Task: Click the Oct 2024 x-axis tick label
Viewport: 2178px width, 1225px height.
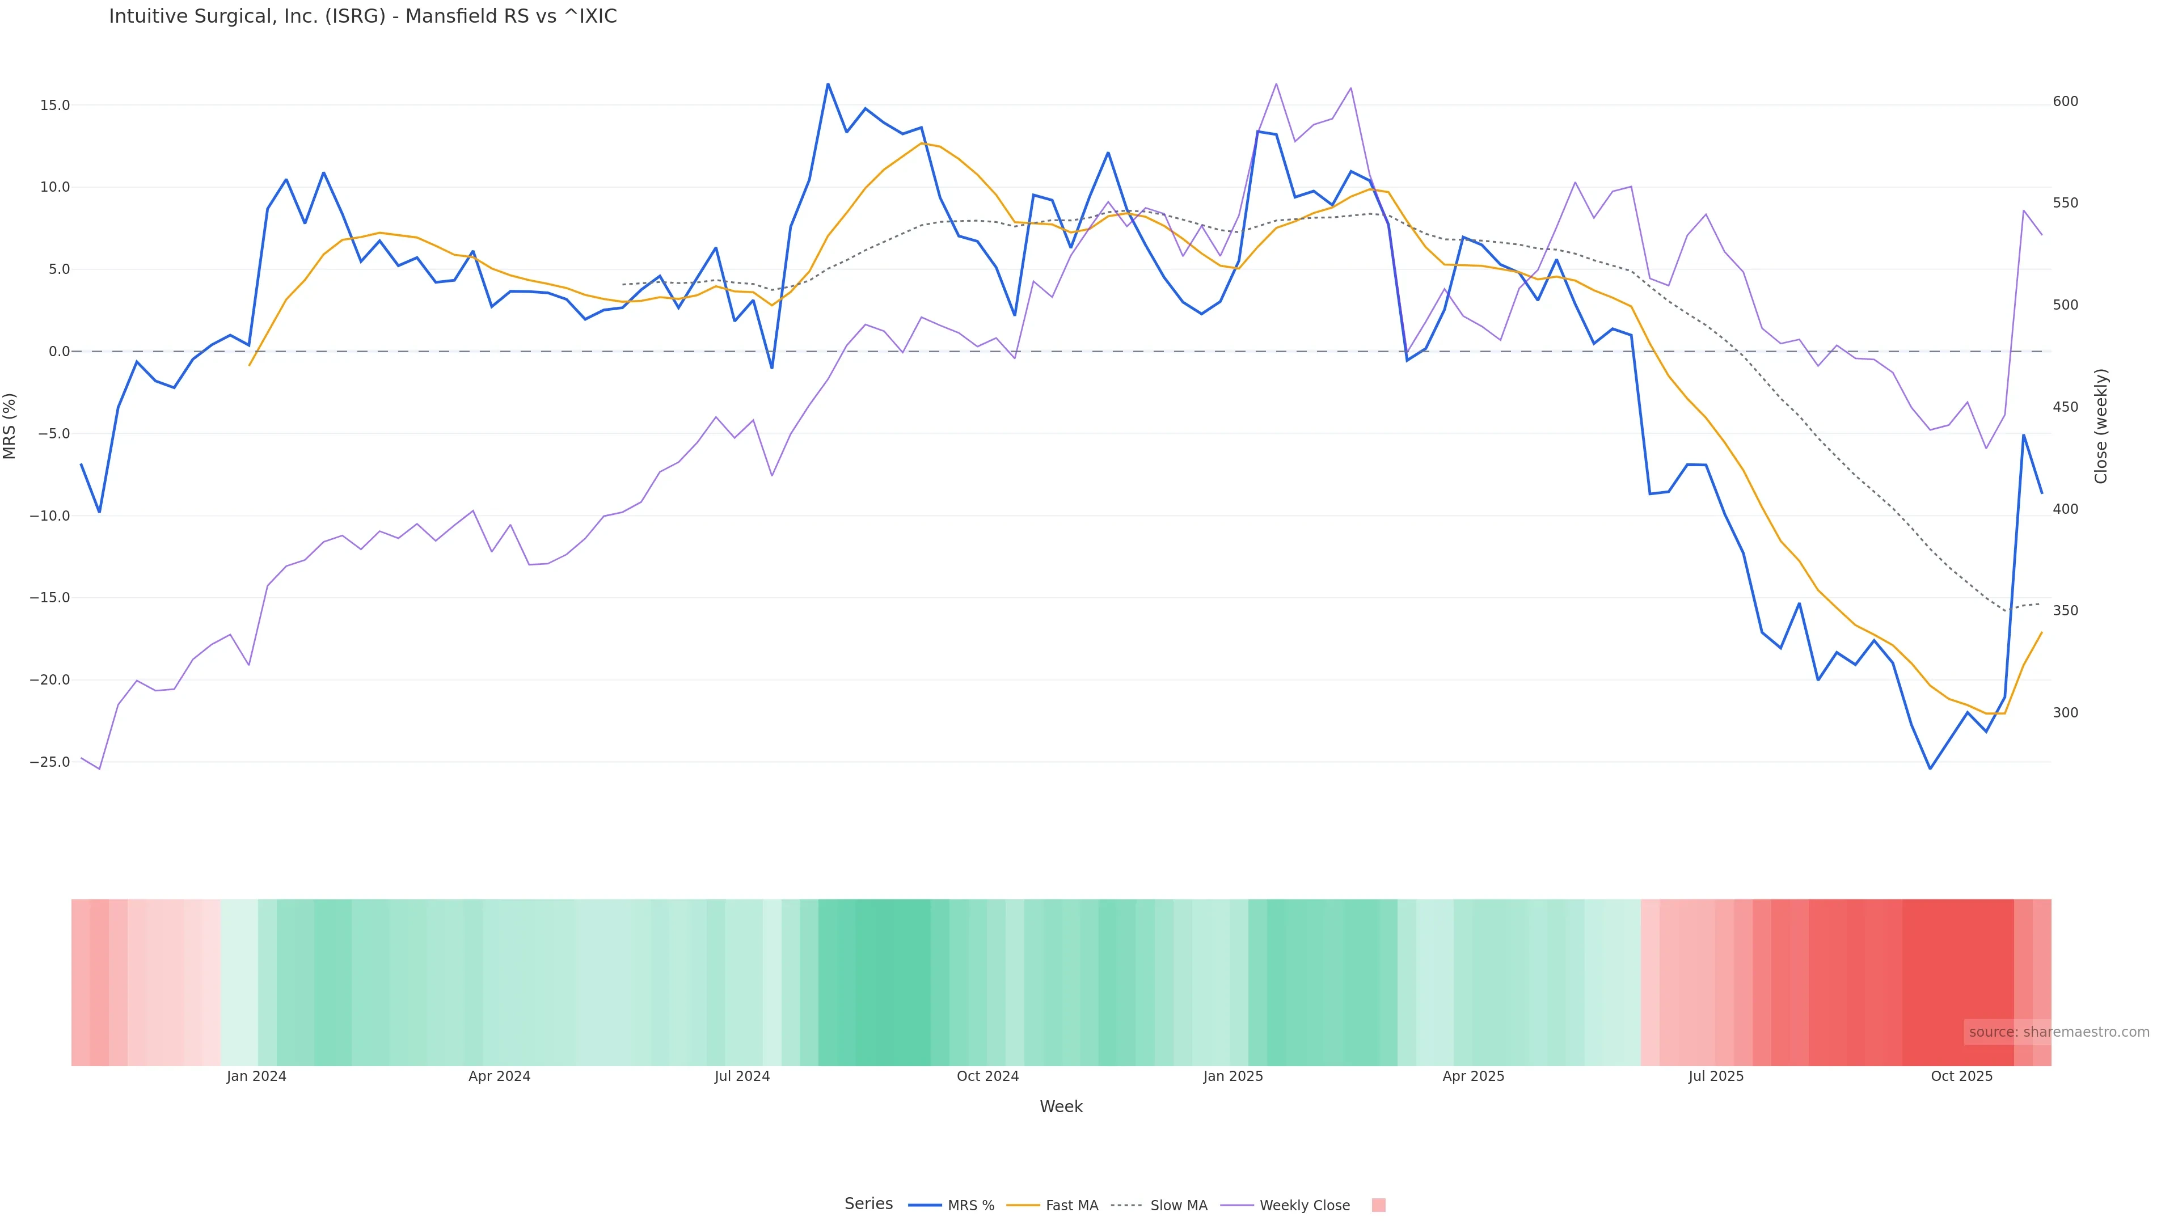Action: point(987,1077)
